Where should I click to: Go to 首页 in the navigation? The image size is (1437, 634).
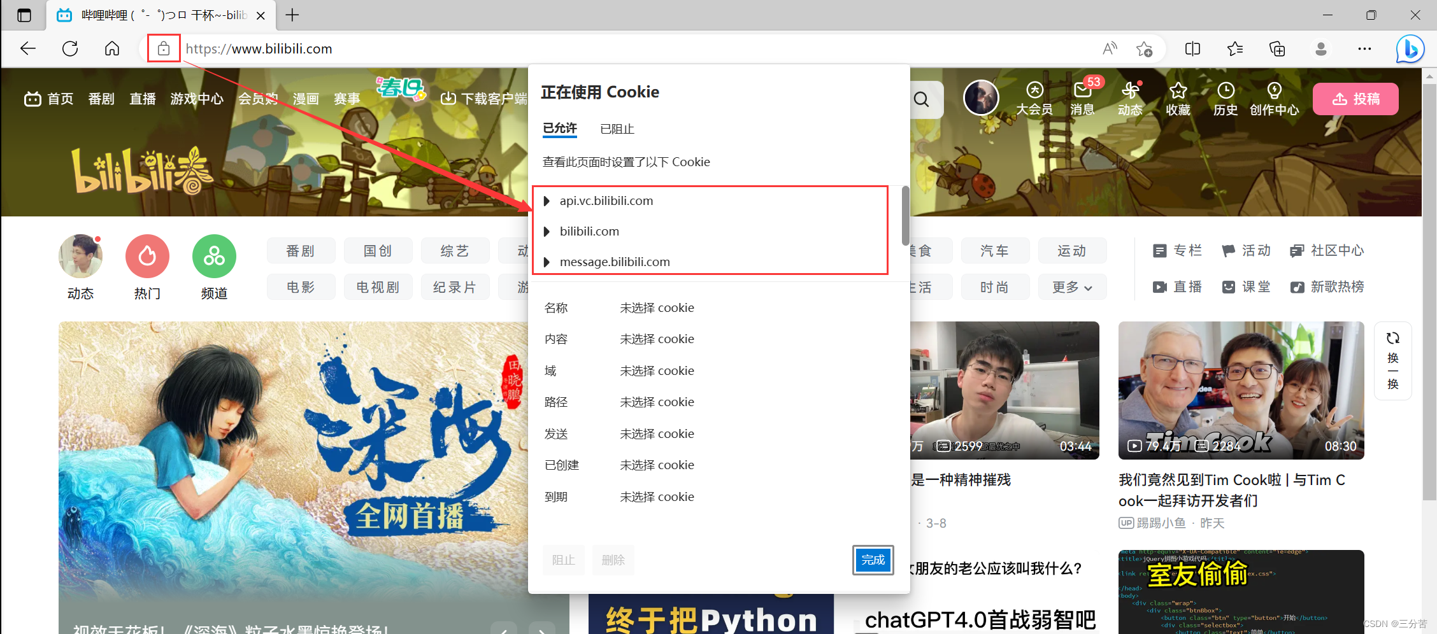(x=49, y=99)
